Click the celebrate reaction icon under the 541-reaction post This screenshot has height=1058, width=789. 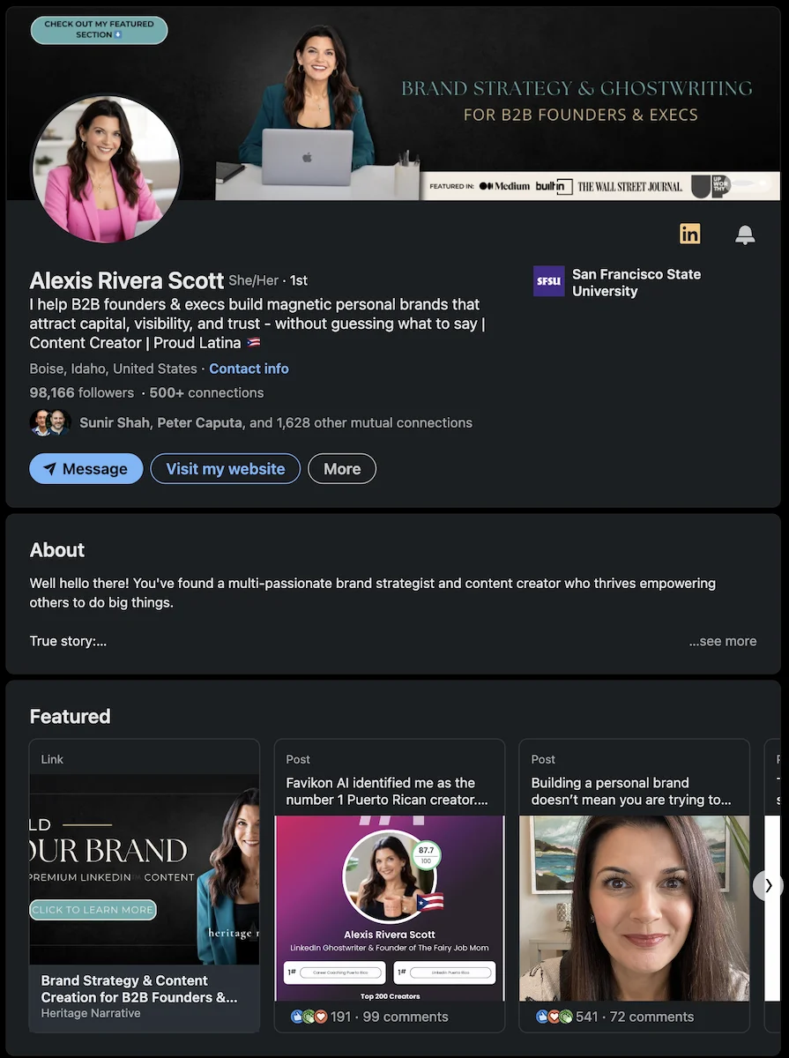565,1016
